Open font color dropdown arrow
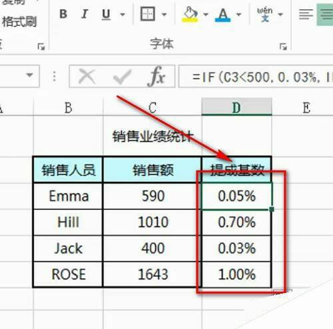The width and height of the screenshot is (333, 329). [x=238, y=15]
